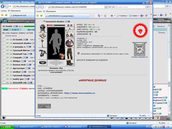The width and height of the screenshot is (172, 129).
Task: Click the red amulet slot icon
Action: (70, 28)
